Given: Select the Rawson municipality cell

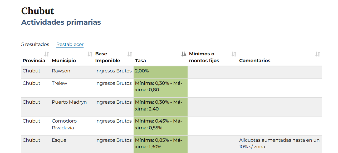Looking at the screenshot, I should click(61, 71).
